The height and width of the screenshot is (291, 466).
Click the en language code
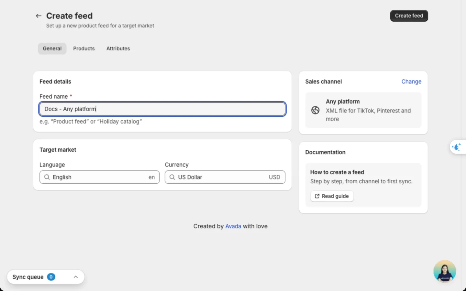pos(151,177)
